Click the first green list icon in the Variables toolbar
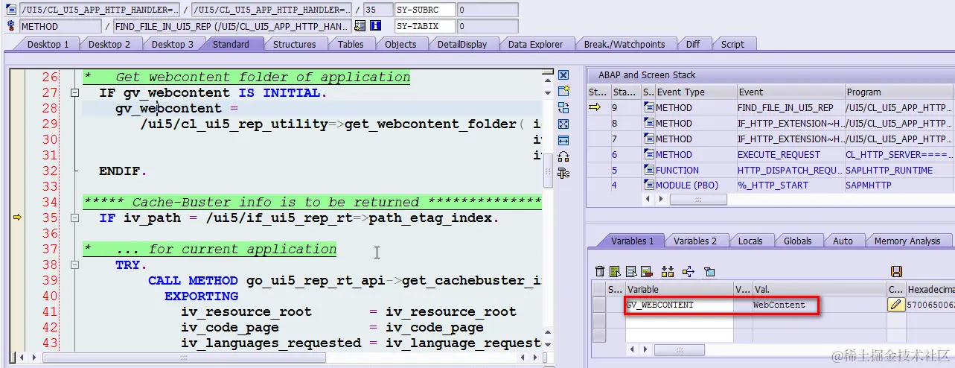The image size is (955, 368). (615, 272)
